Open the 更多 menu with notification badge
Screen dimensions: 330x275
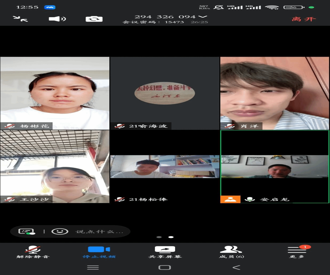pos(297,252)
